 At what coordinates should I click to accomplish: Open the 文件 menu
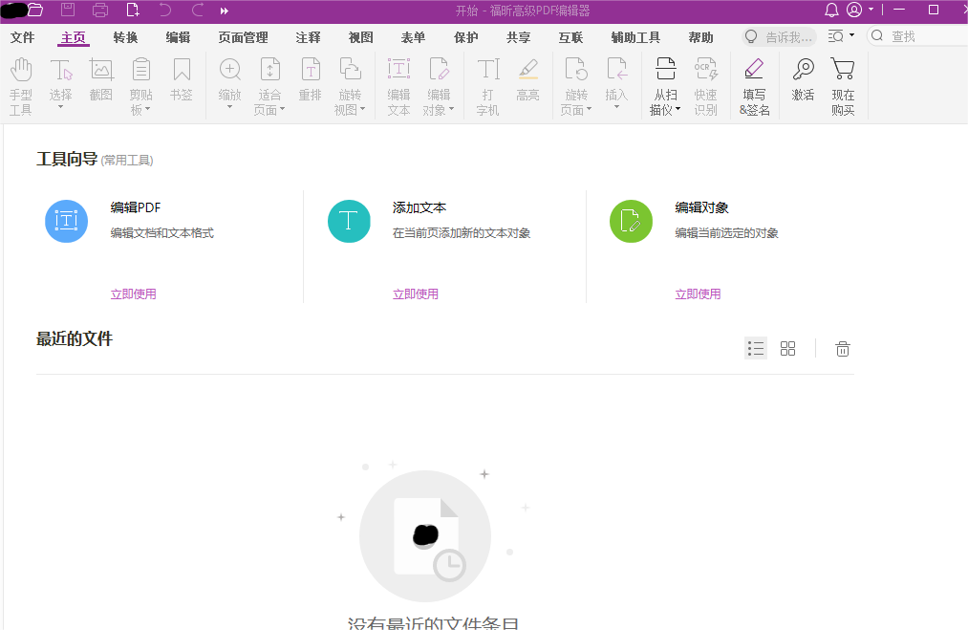[x=21, y=37]
